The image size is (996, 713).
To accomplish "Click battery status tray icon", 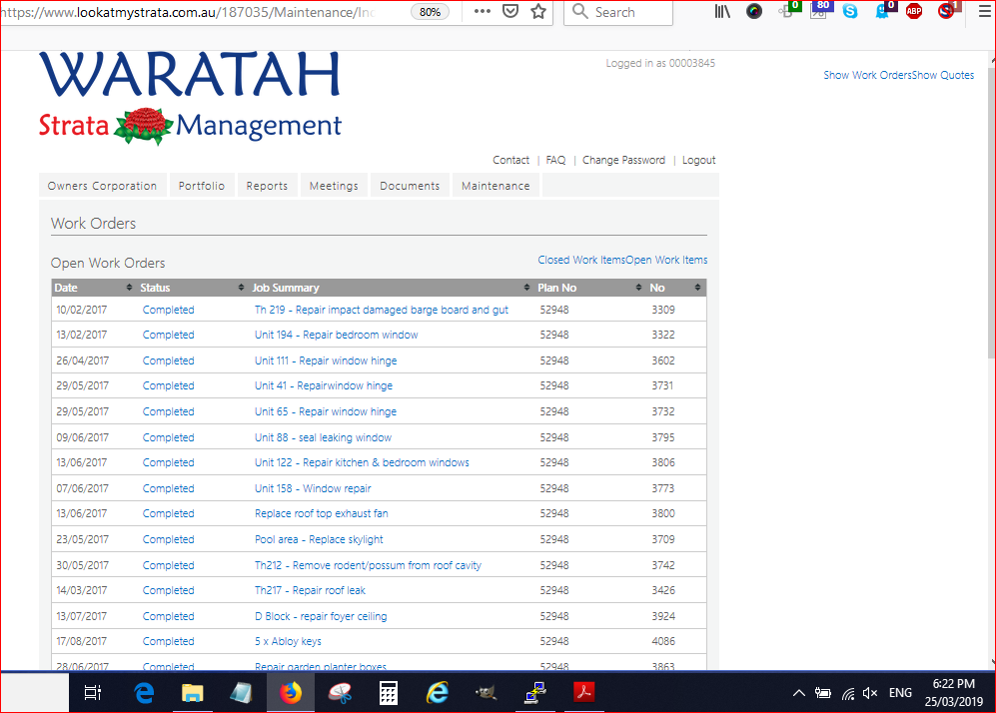I will 822,693.
